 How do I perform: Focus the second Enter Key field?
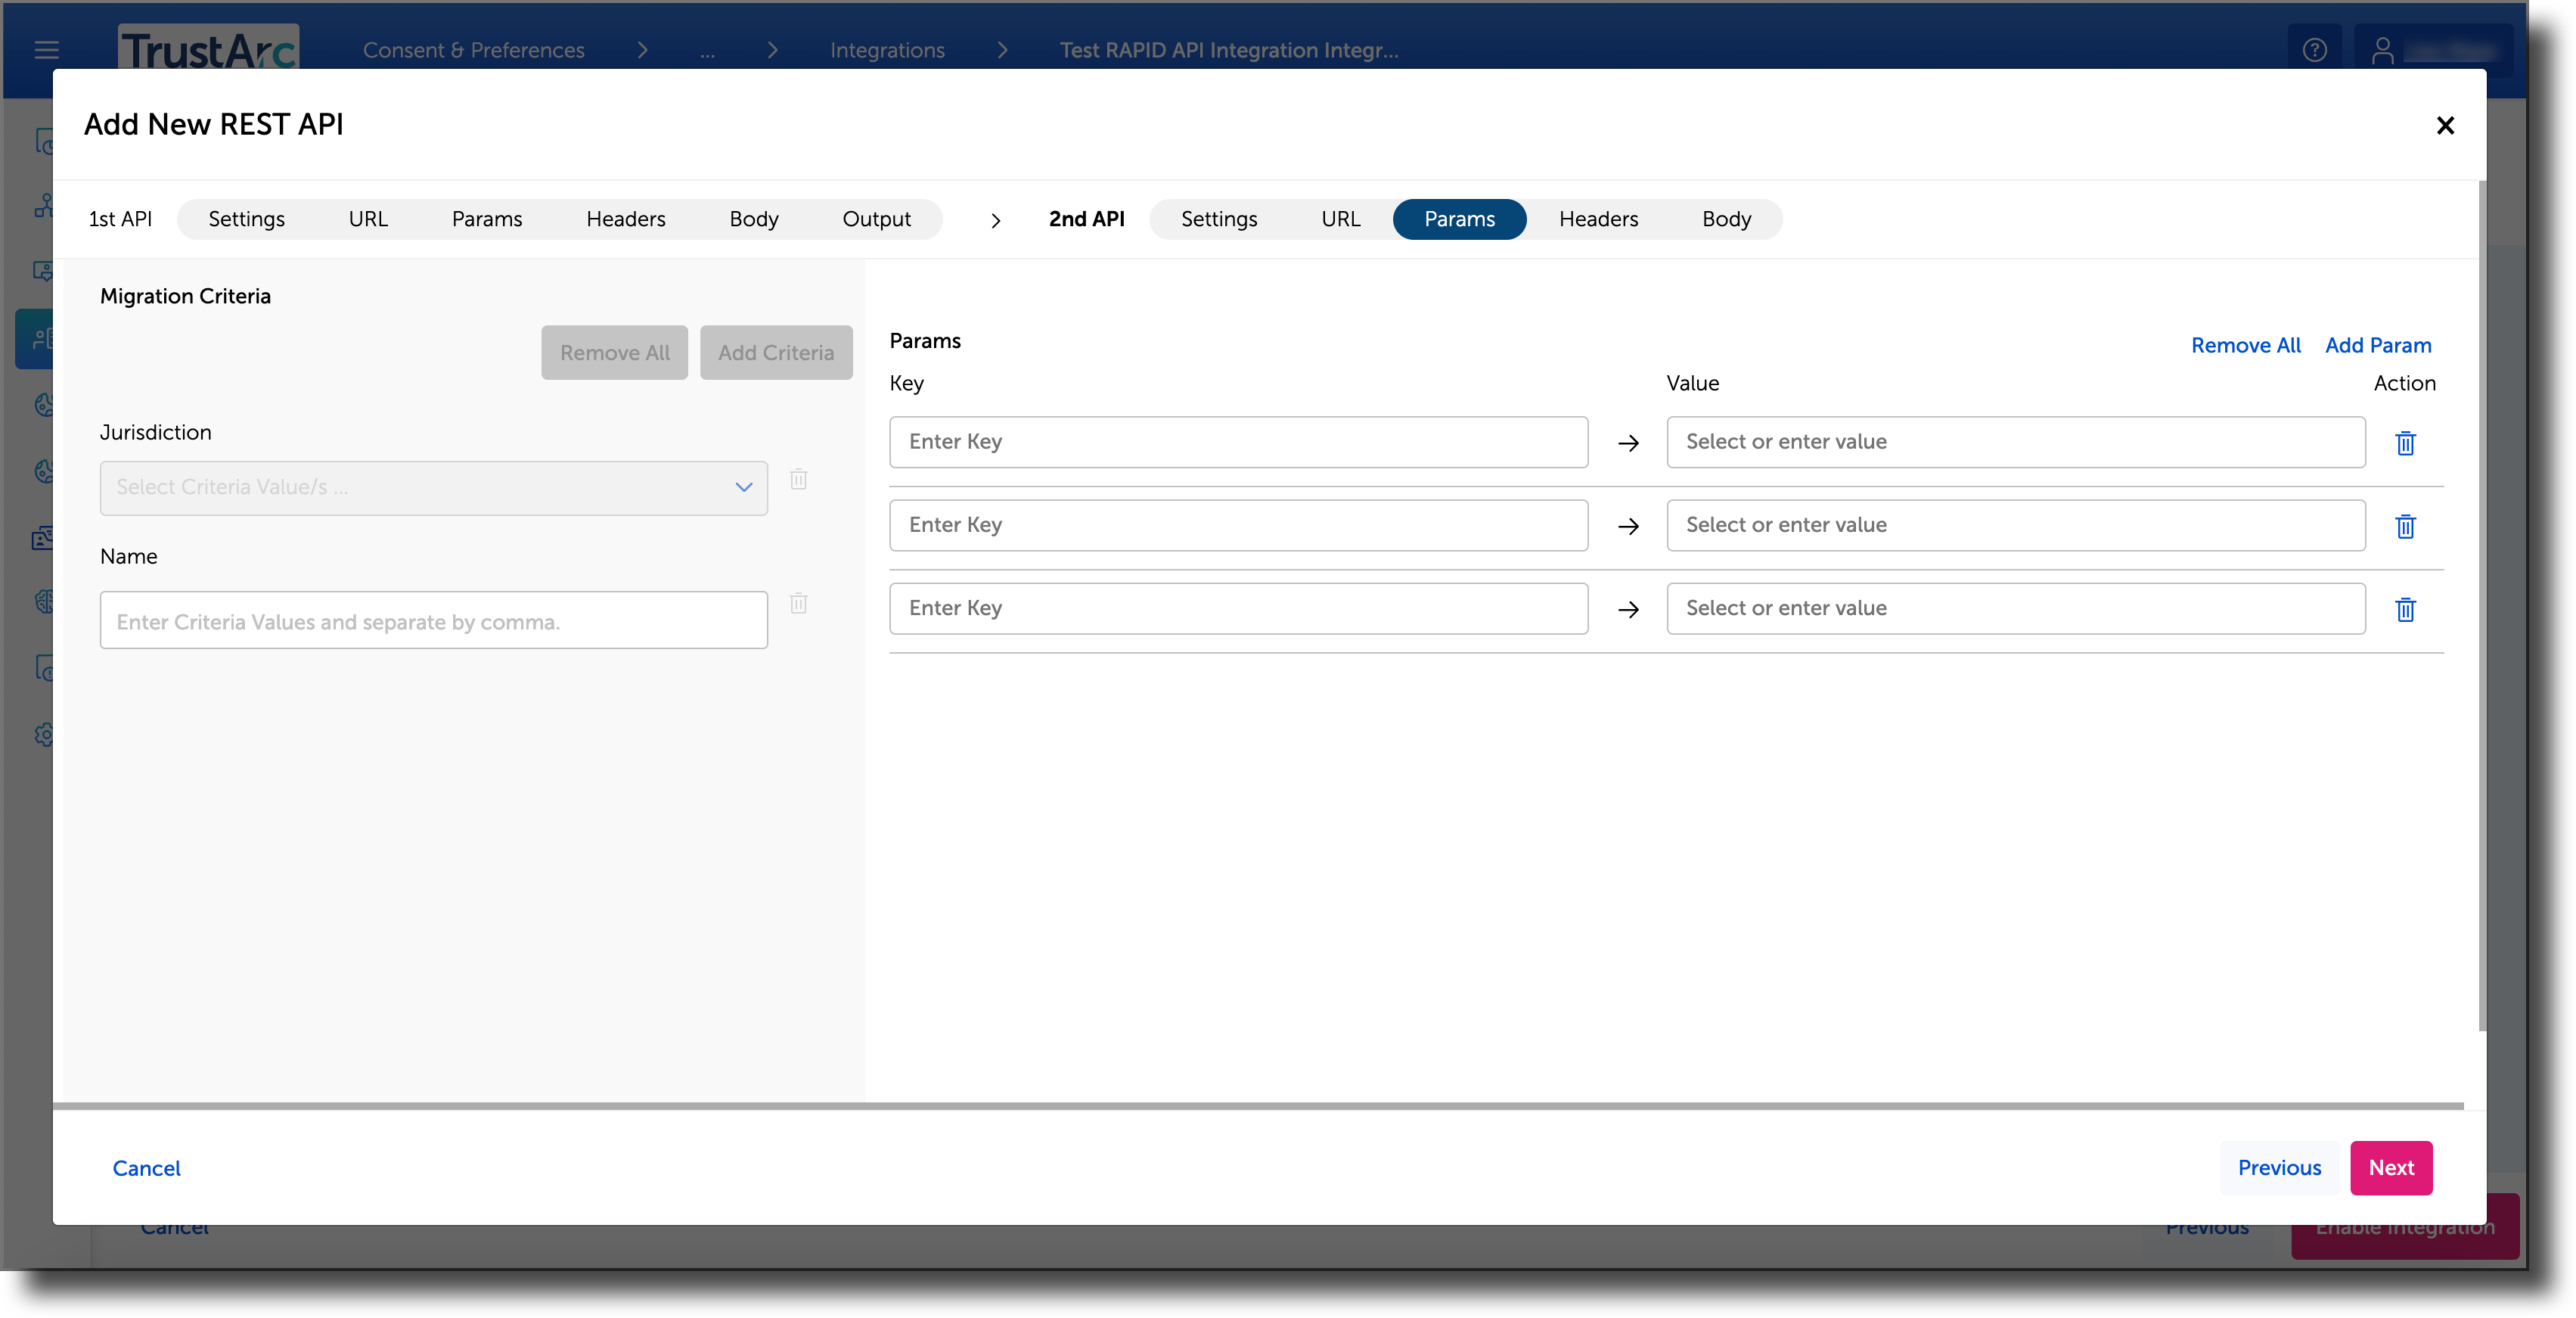1238,524
